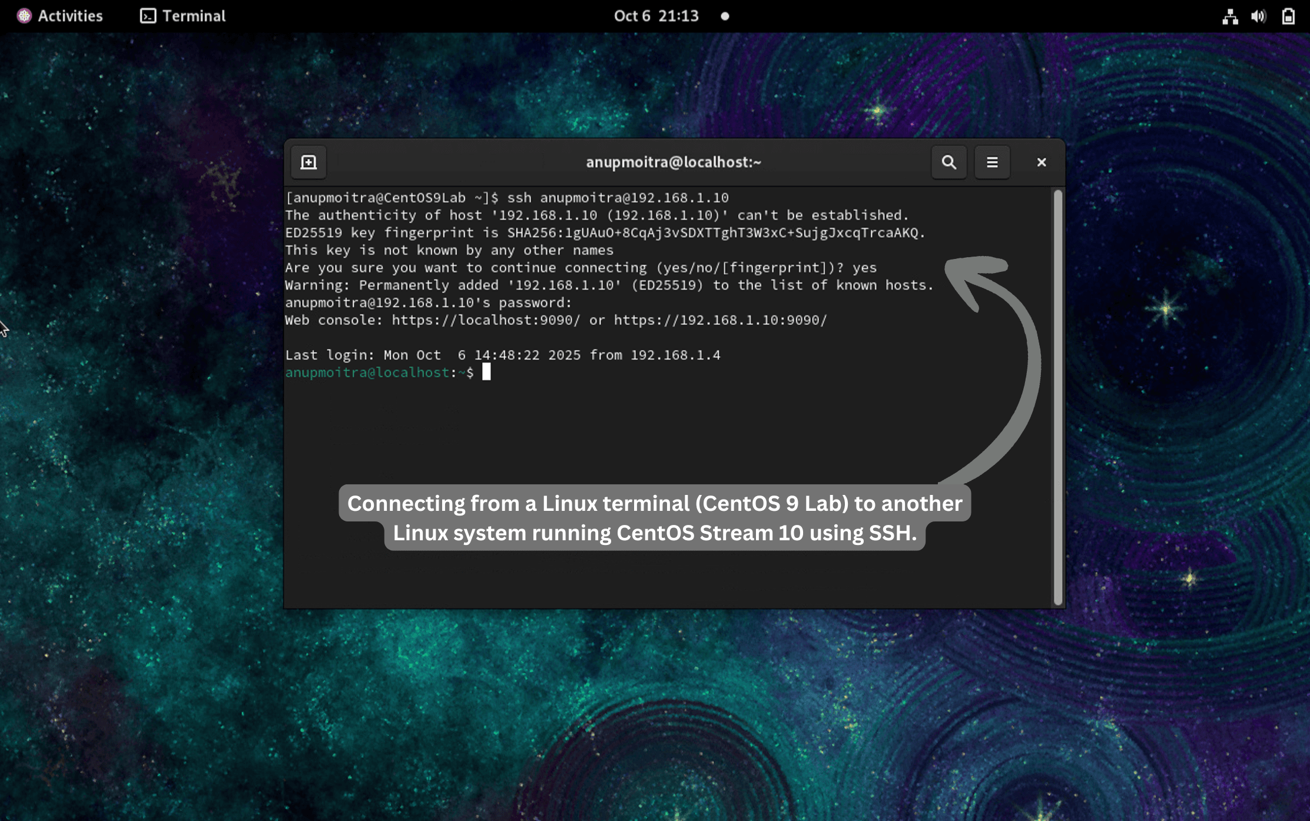Click the volume speaker icon
This screenshot has height=821, width=1310.
point(1258,16)
